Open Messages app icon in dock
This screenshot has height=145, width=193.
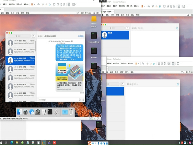point(32,112)
